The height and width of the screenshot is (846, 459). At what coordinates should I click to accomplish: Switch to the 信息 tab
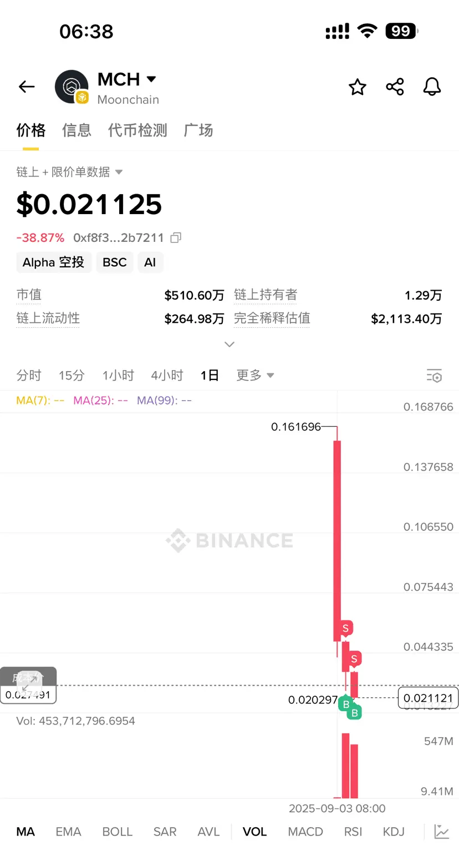click(x=76, y=130)
